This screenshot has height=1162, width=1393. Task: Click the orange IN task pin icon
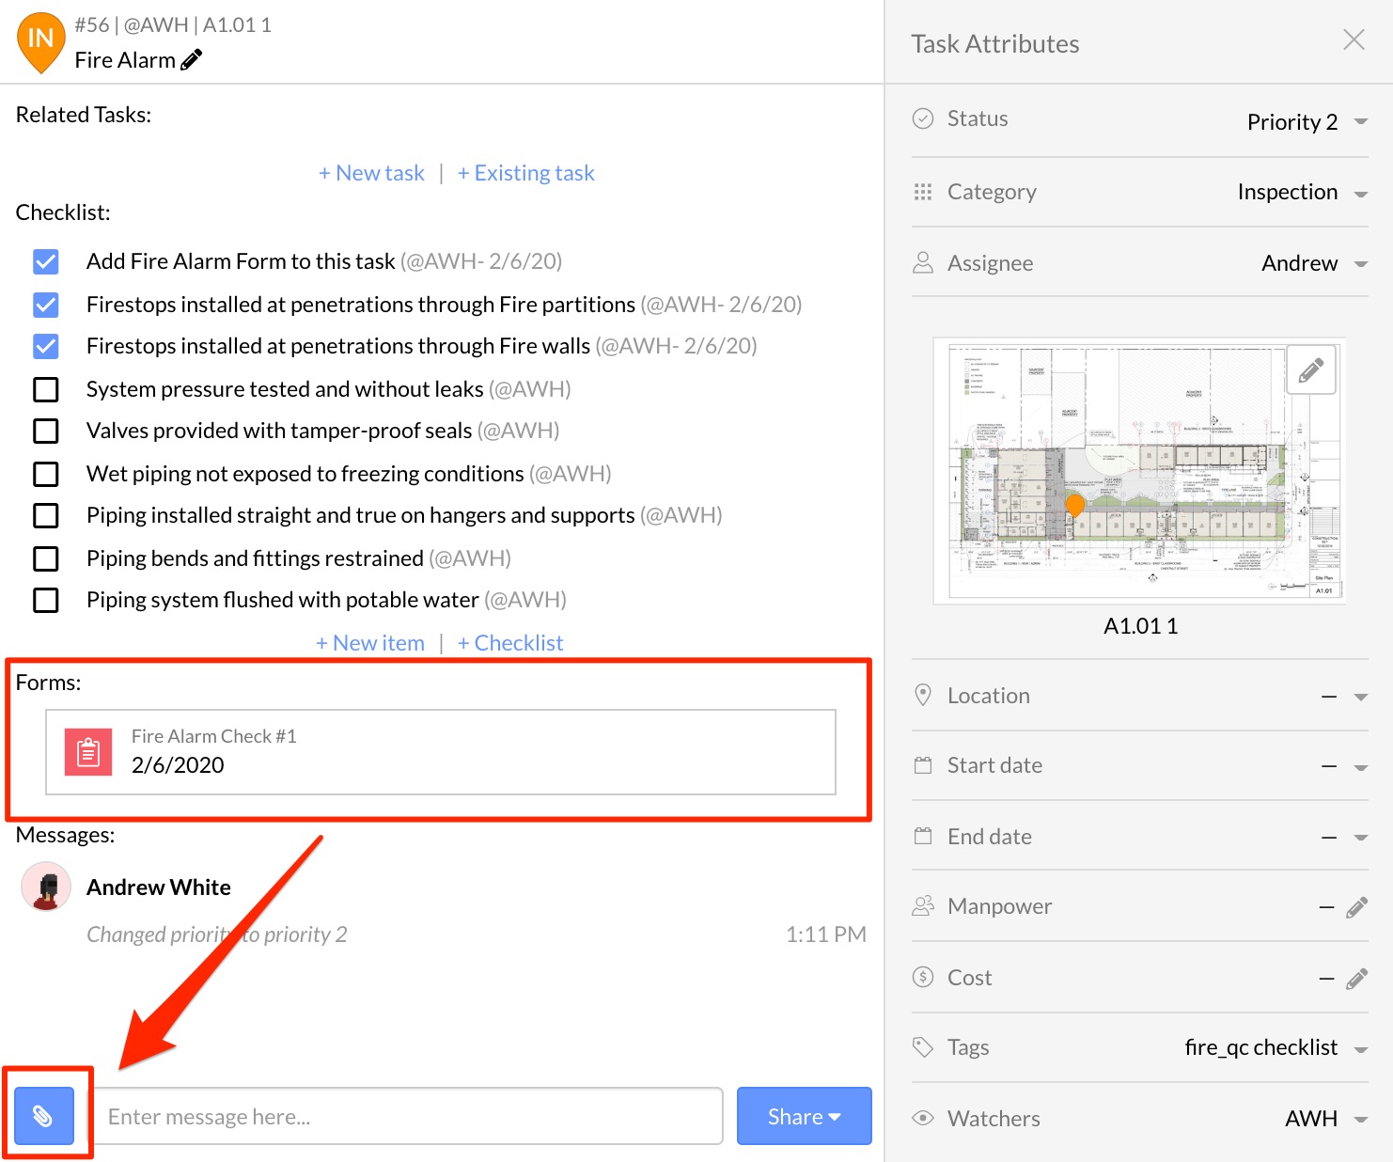tap(40, 40)
